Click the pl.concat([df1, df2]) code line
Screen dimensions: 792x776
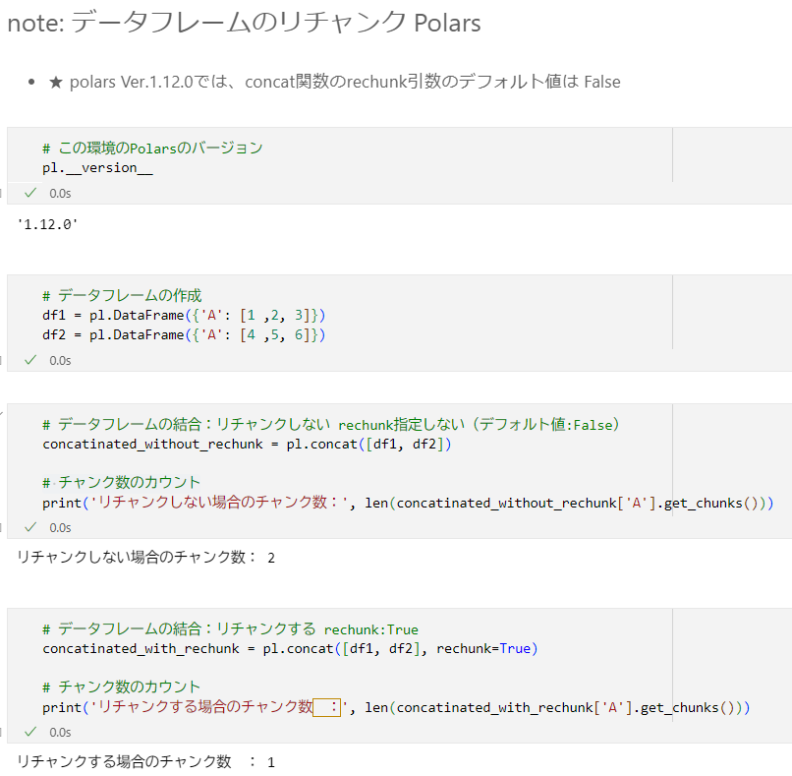pos(245,445)
